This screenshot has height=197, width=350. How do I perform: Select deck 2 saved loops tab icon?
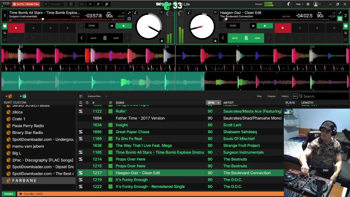tap(345, 40)
